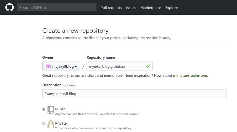The width and height of the screenshot is (237, 132).
Task: Open the Owner dropdown myjekyllblog
Action: [61, 66]
